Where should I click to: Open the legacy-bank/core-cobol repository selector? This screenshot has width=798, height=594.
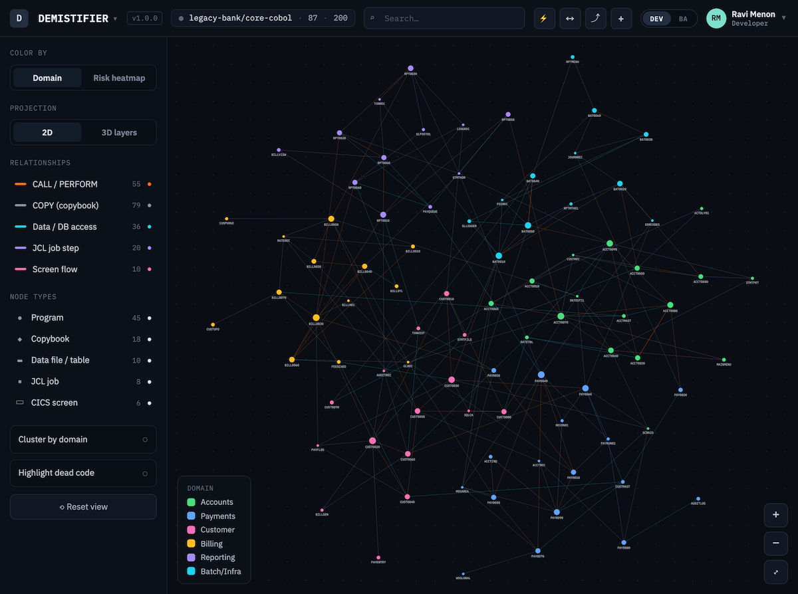click(x=263, y=18)
